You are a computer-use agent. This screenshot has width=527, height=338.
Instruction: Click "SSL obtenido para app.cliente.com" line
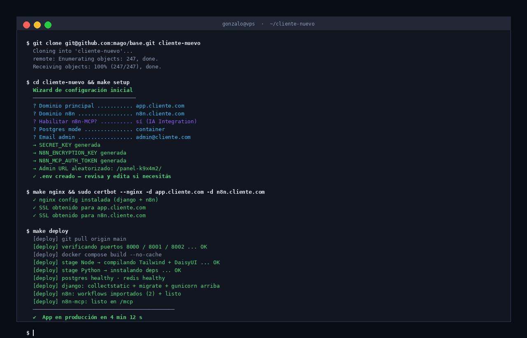pos(89,208)
